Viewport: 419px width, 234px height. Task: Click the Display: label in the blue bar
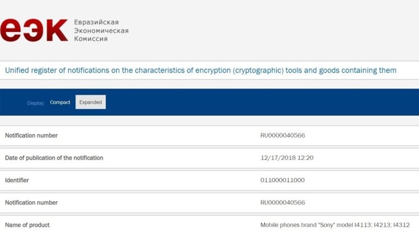click(x=36, y=103)
